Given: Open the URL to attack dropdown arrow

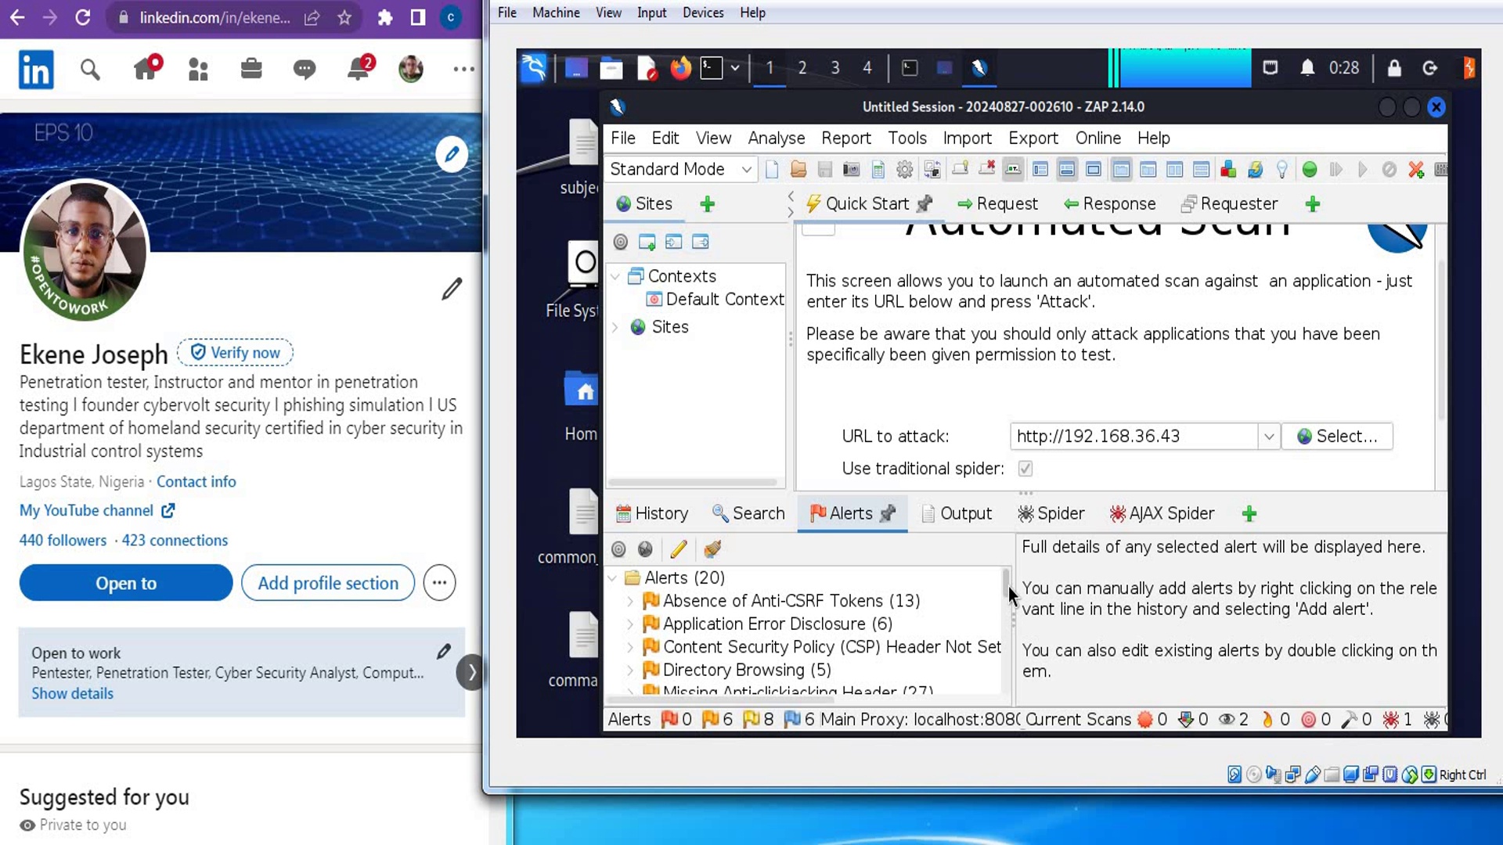Looking at the screenshot, I should (x=1268, y=437).
